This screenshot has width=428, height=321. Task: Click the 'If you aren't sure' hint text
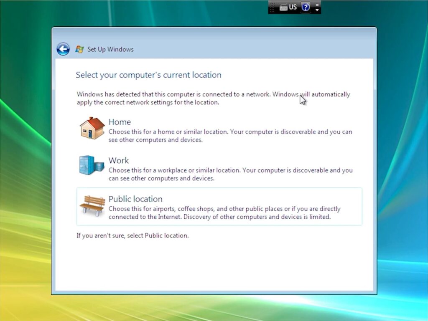point(132,235)
